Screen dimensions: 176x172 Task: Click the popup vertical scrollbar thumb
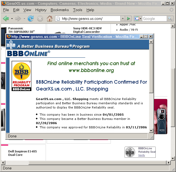(x=151, y=69)
